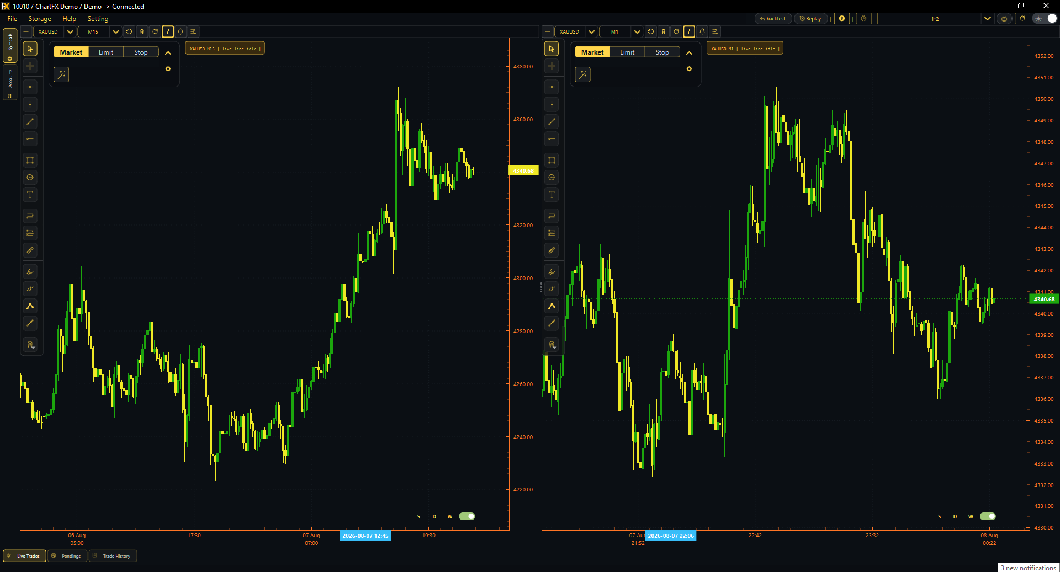The width and height of the screenshot is (1060, 572).
Task: Select polyline path tool in left chart
Action: tap(30, 306)
